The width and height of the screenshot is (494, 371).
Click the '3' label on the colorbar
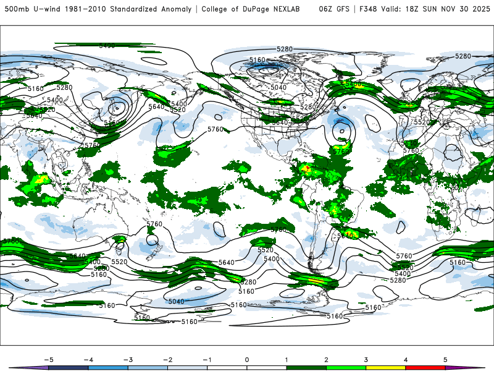click(366, 360)
